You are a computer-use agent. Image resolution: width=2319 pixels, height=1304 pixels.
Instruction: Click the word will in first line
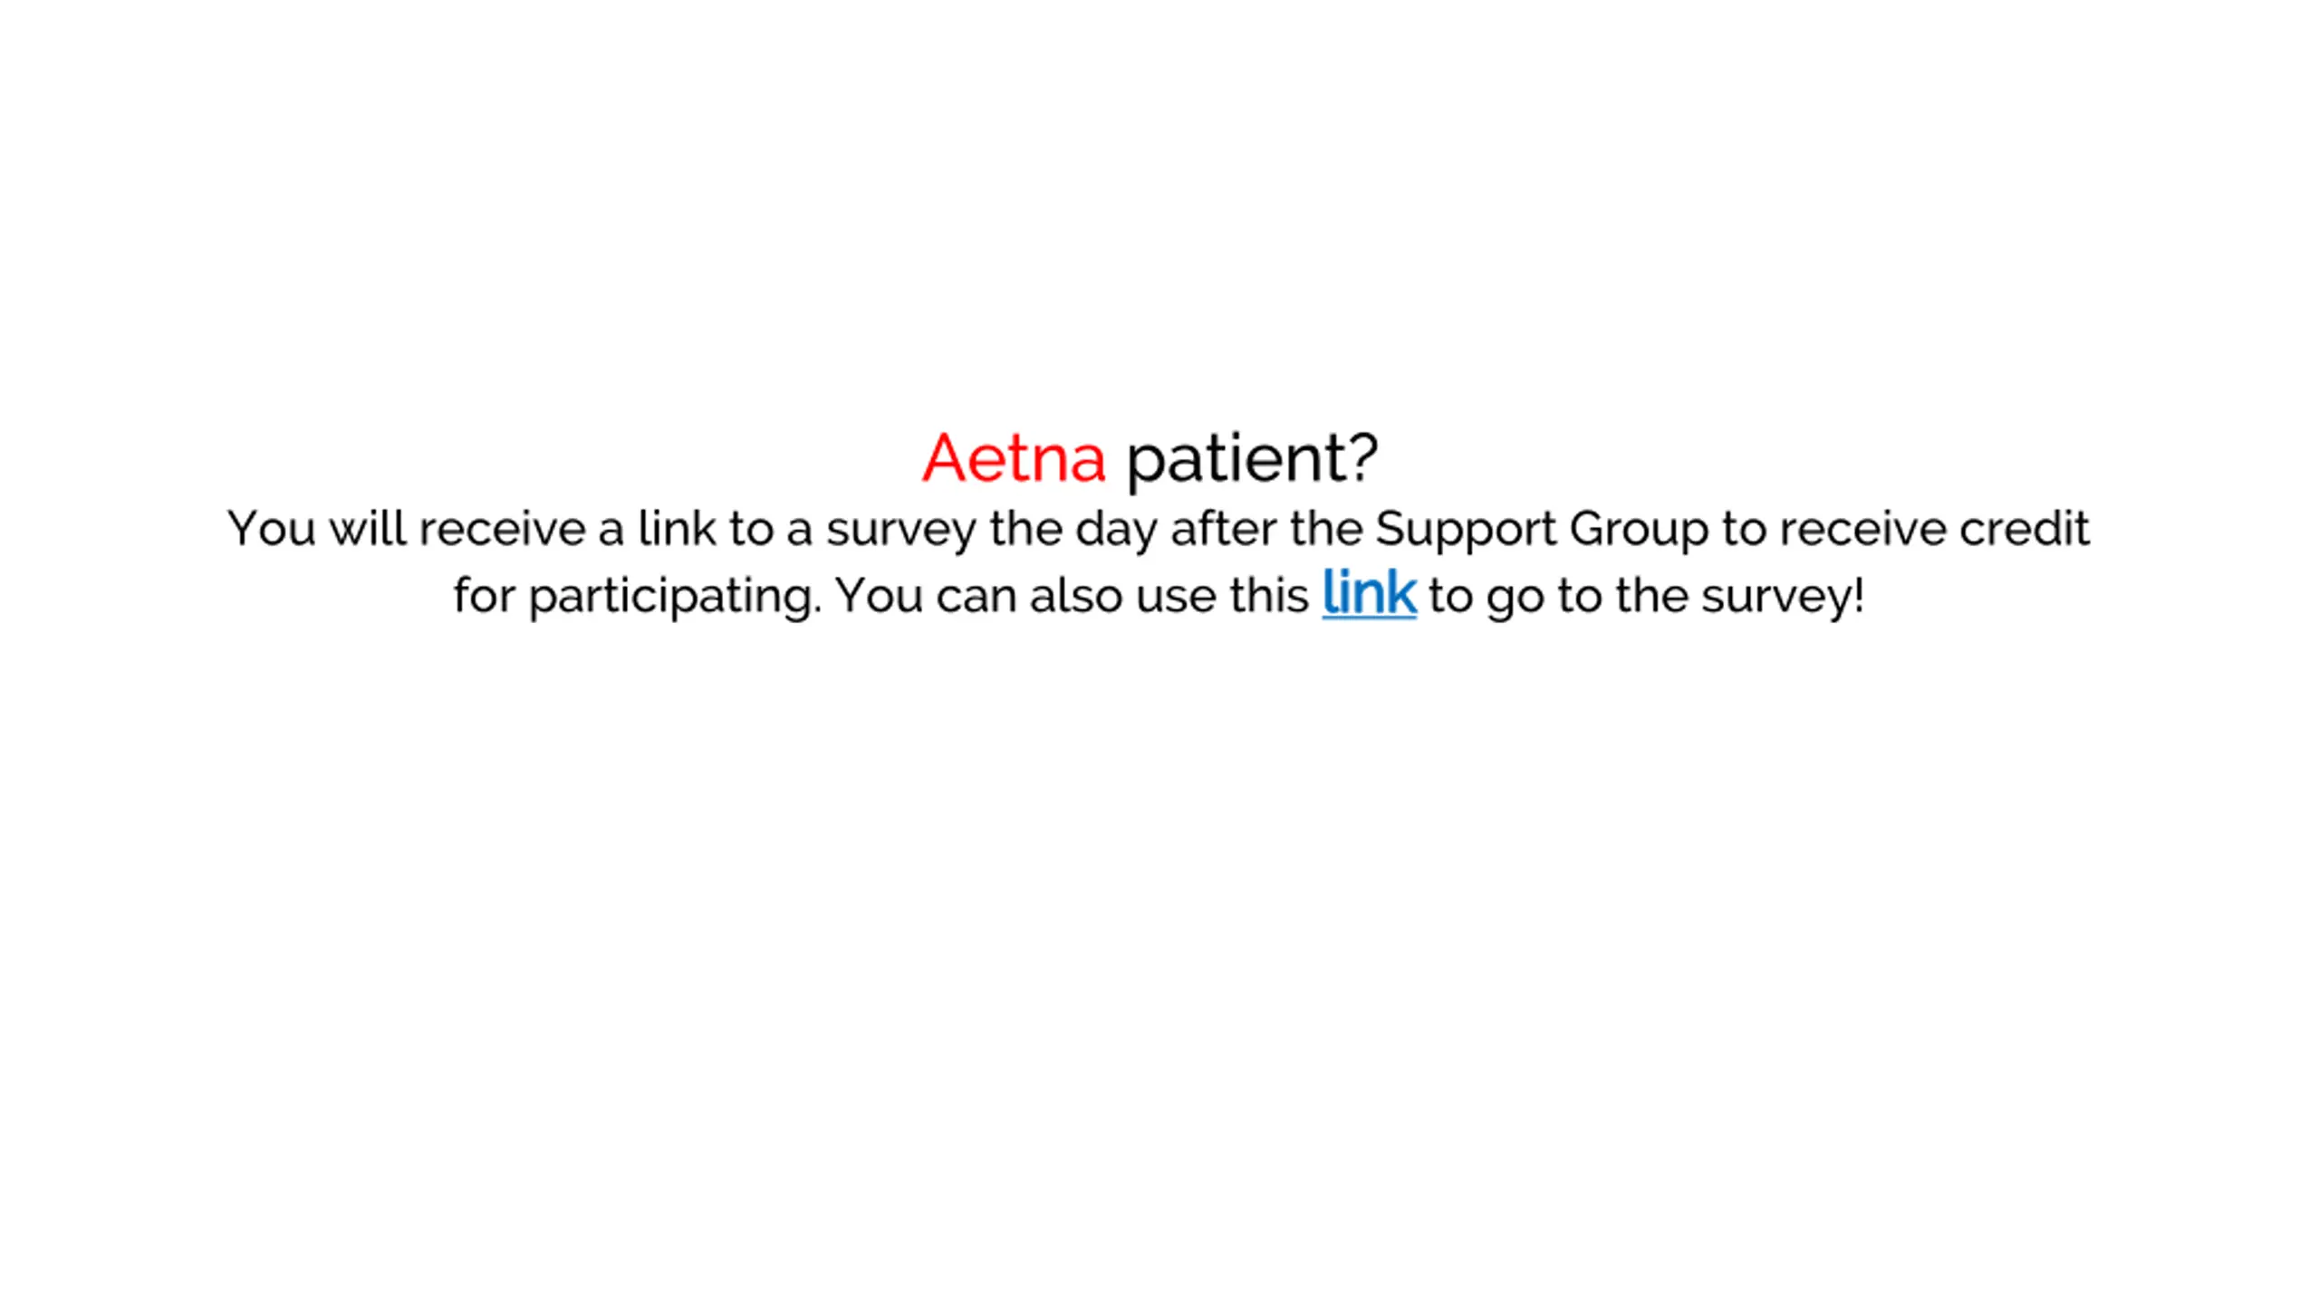(368, 529)
